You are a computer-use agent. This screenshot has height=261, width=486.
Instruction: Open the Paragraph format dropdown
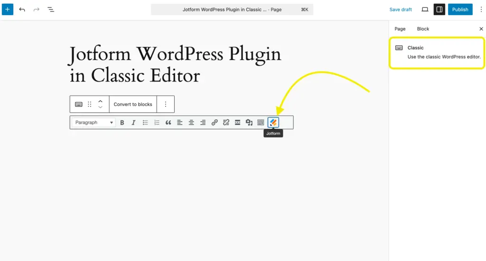(93, 123)
